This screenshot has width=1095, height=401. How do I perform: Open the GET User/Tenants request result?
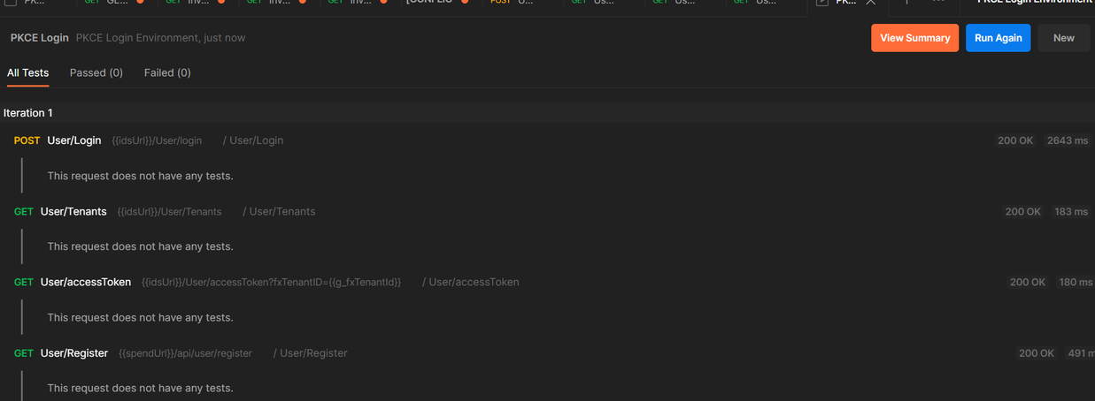73,211
